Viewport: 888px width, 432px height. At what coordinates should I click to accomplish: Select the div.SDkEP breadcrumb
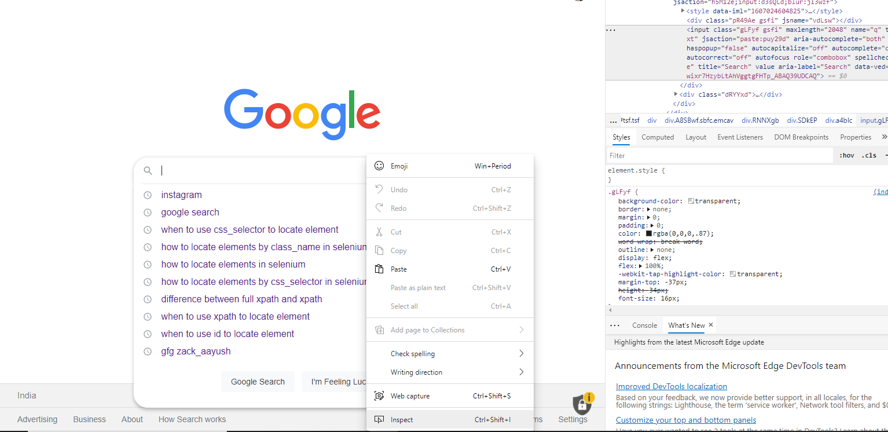pos(802,120)
